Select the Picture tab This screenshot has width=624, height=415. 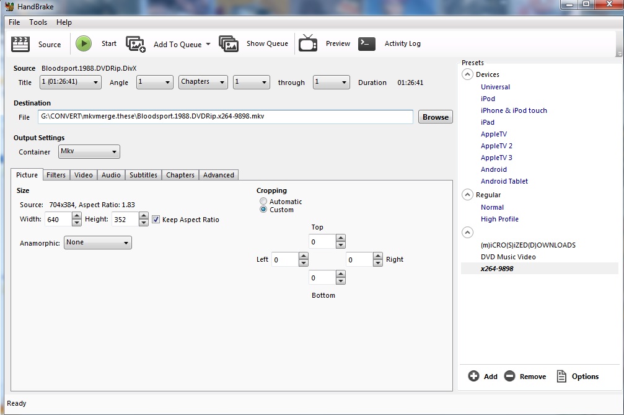27,175
